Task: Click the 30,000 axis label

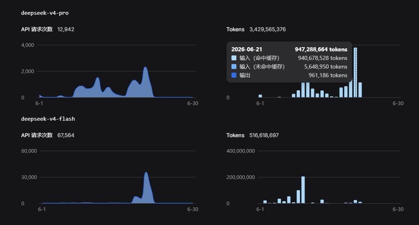Action: (x=29, y=177)
